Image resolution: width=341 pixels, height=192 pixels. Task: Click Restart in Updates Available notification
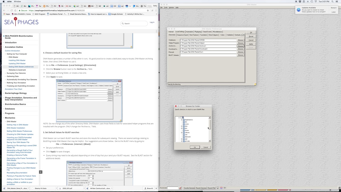(x=334, y=8)
